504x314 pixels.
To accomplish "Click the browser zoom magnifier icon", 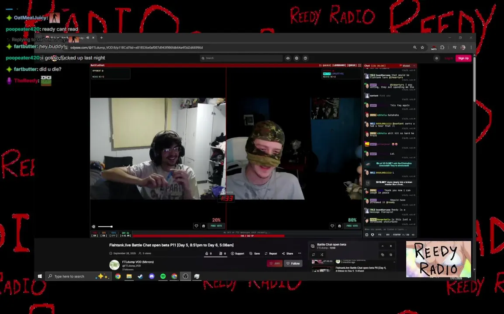I will point(415,48).
